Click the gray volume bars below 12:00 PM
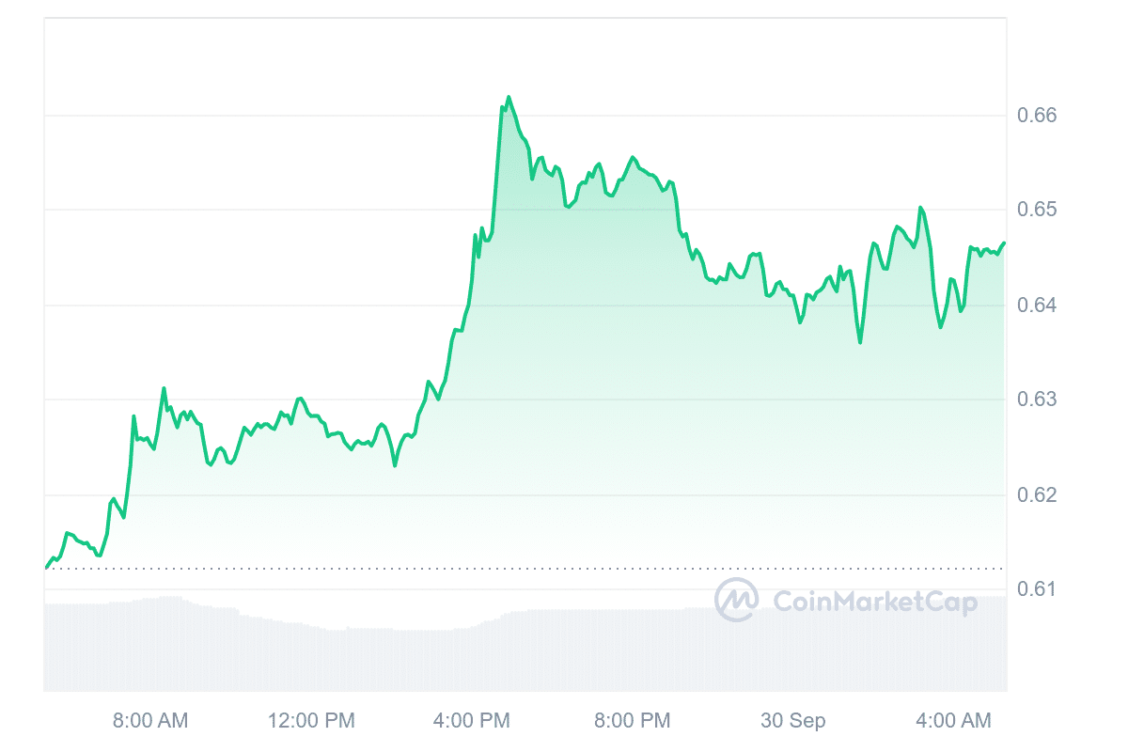The height and width of the screenshot is (752, 1128). pos(312,658)
